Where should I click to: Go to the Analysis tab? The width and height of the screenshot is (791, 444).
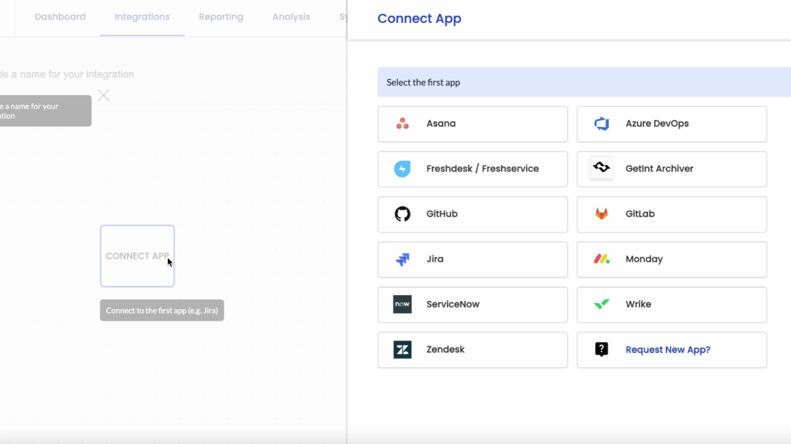[x=291, y=17]
